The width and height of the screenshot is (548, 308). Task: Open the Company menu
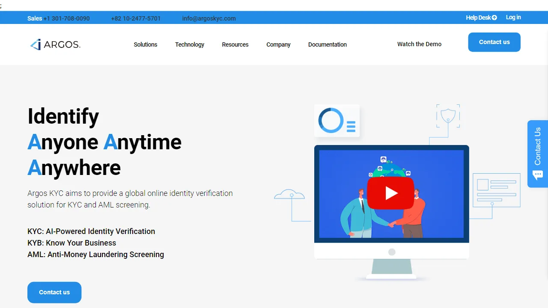coord(278,44)
